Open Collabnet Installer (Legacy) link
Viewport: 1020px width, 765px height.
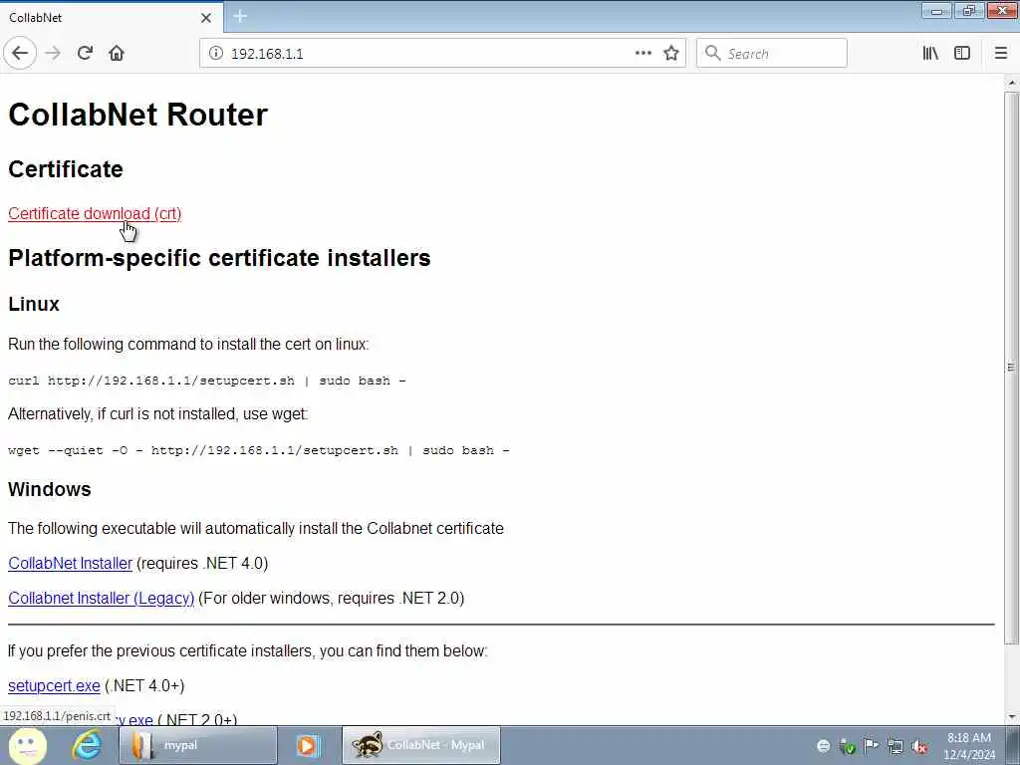101,598
